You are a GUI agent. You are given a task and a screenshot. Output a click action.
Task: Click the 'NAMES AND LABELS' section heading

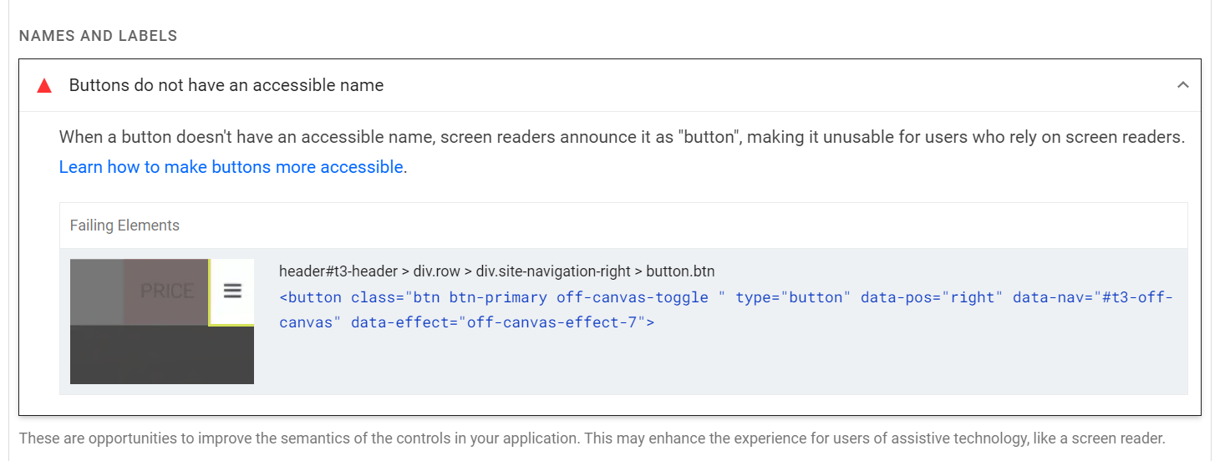click(98, 36)
